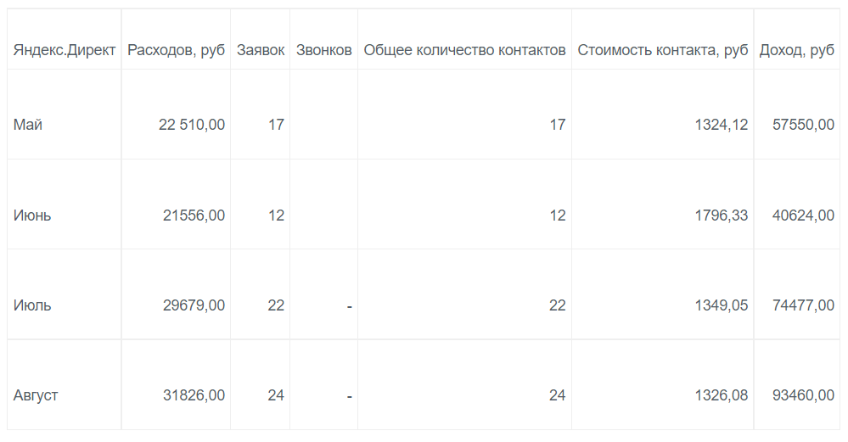
Task: Select the Расходов, руб header cell
Action: (177, 51)
